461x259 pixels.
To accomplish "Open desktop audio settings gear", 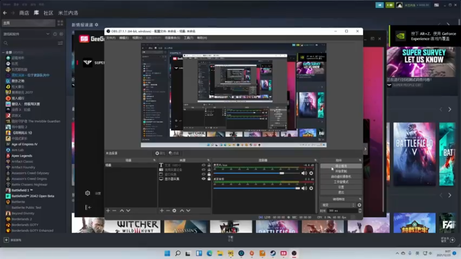I will point(311,188).
